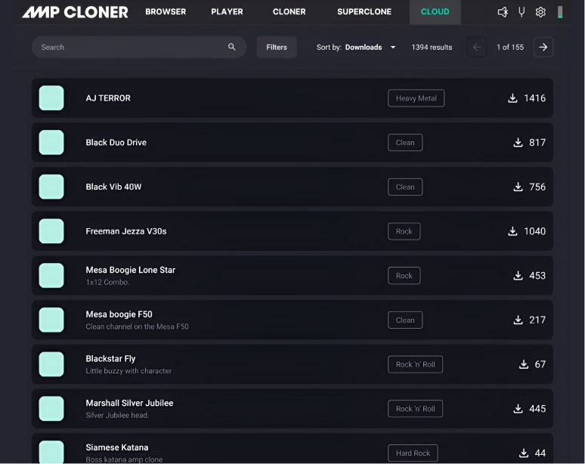
Task: Open the tuner fork icon
Action: 522,12
